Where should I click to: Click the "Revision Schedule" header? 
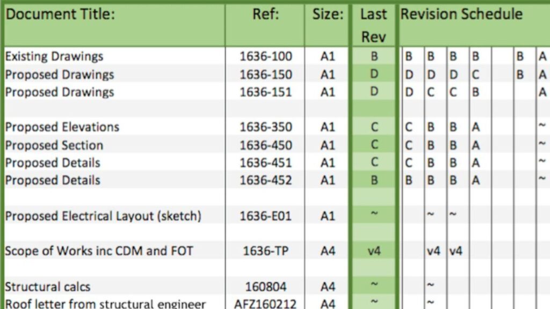[461, 14]
